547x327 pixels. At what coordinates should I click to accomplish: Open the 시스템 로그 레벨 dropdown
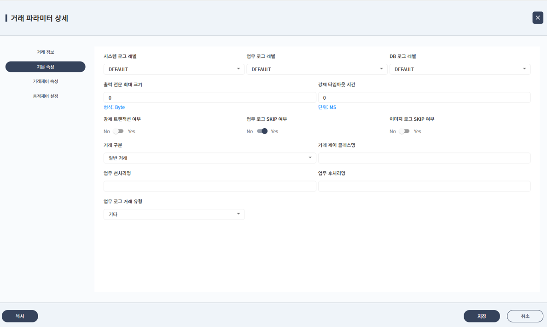174,69
